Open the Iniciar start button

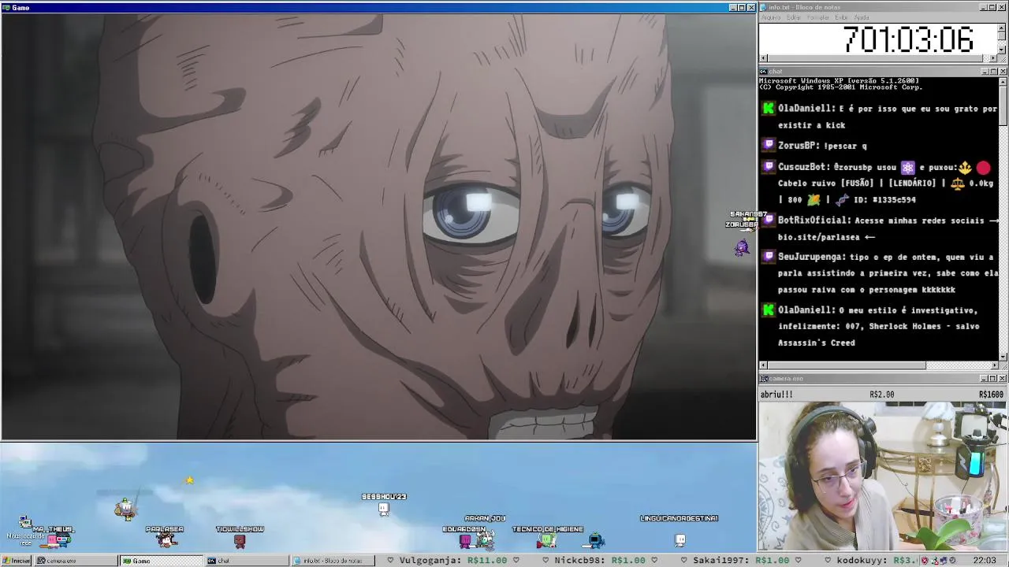pyautogui.click(x=16, y=561)
